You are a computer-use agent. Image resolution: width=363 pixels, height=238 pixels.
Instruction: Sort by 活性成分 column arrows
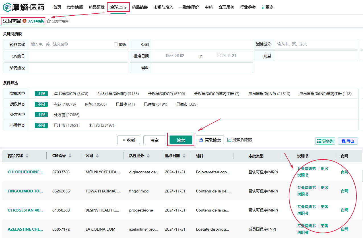coord(148,156)
